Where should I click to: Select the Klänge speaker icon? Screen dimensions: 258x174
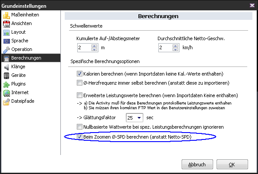pos(6,67)
